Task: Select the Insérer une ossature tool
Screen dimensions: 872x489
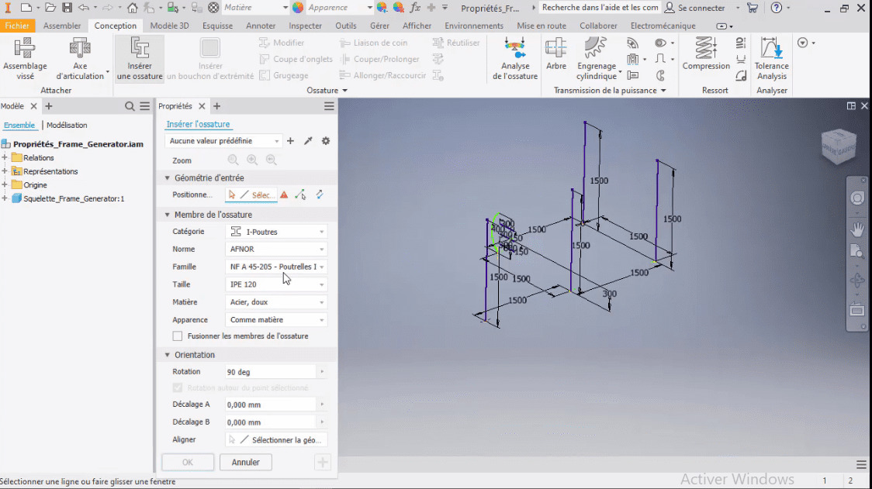Action: click(x=138, y=58)
